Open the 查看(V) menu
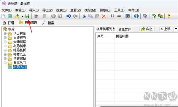178x107 pixels. point(75,10)
